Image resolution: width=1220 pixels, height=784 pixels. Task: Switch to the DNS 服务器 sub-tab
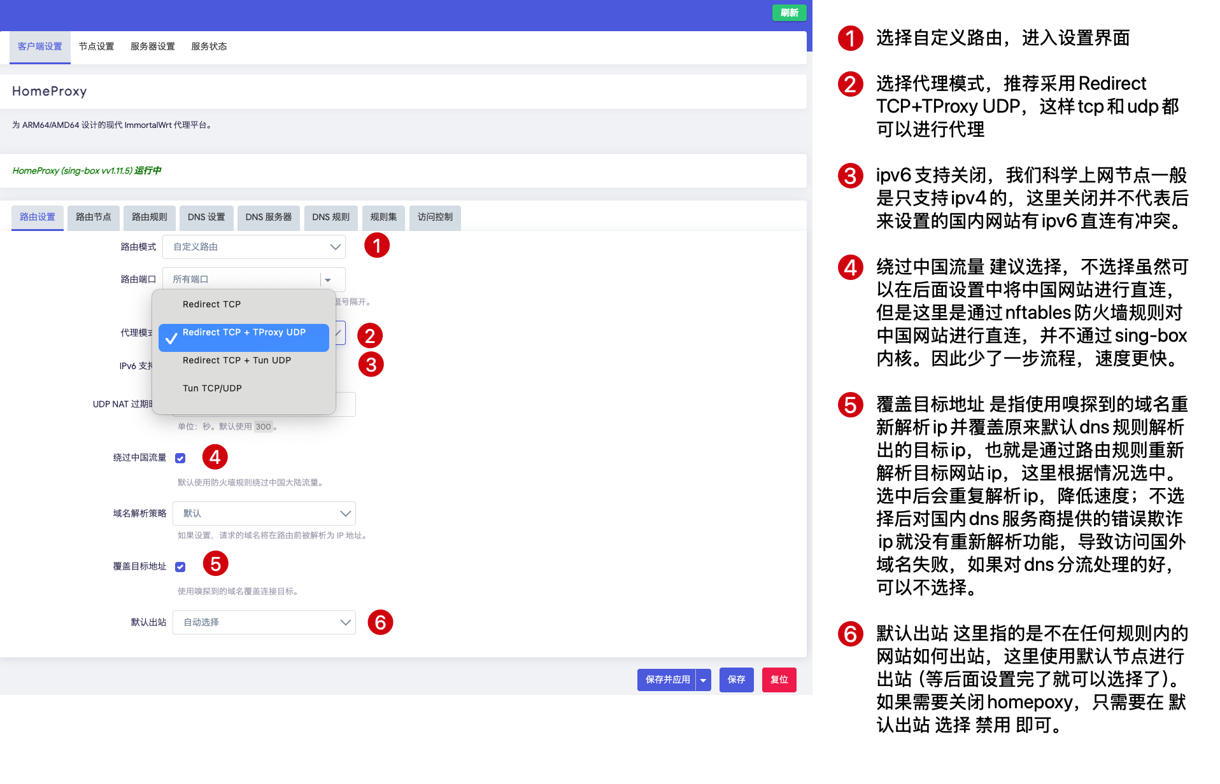pyautogui.click(x=269, y=217)
